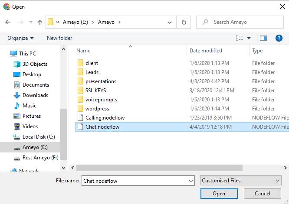Create a New folder
Screen dimensions: 289x204
(x=59, y=38)
